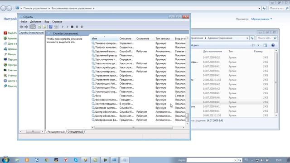Select the Цветовая система service row
The image size is (290, 163).
pyautogui.click(x=138, y=108)
